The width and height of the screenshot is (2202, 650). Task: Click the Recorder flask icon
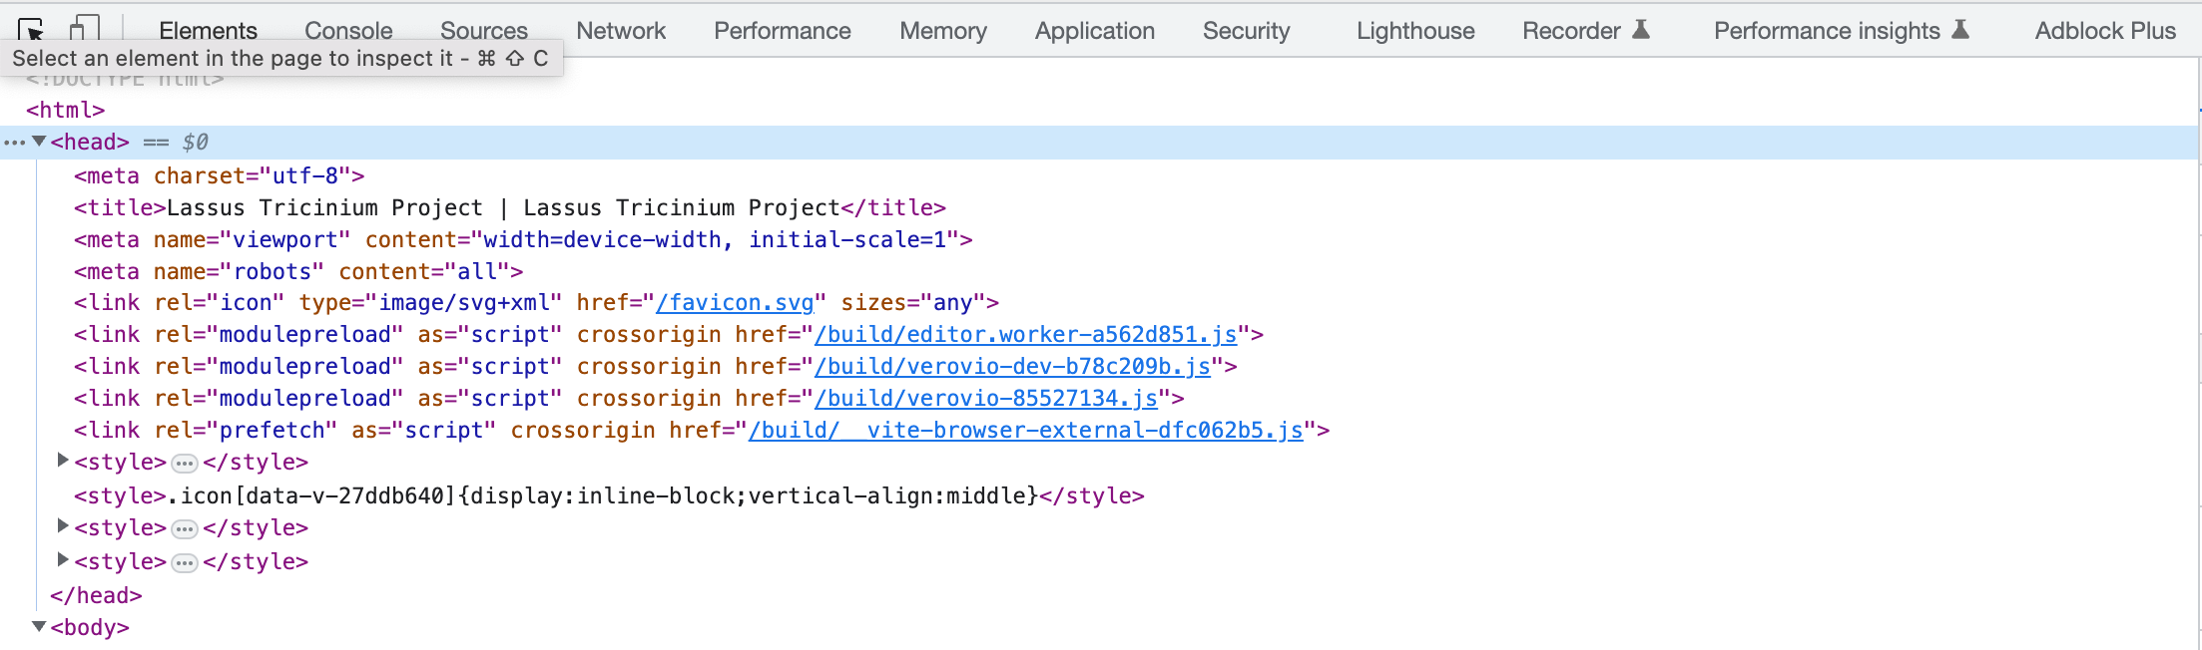[x=1641, y=30]
